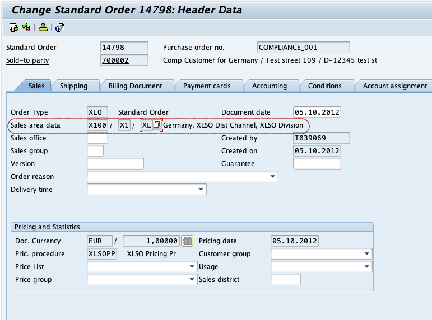Click into the Sales office field

(x=97, y=138)
